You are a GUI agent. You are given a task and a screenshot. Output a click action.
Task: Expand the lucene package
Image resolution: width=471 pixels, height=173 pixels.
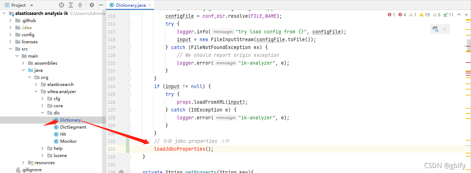pyautogui.click(x=43, y=155)
